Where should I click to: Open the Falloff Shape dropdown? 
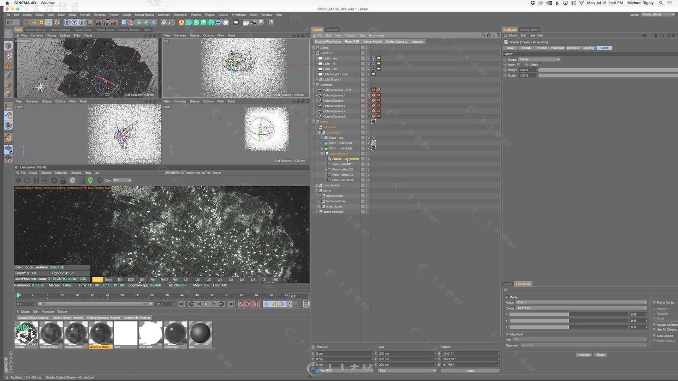click(539, 60)
